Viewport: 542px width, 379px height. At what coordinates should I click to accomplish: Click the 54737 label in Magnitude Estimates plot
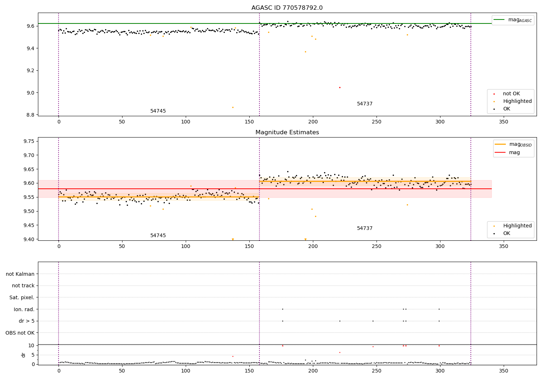pyautogui.click(x=365, y=228)
